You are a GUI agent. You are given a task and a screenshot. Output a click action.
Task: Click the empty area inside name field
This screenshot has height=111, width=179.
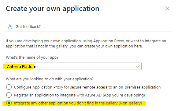pyautogui.click(x=87, y=66)
